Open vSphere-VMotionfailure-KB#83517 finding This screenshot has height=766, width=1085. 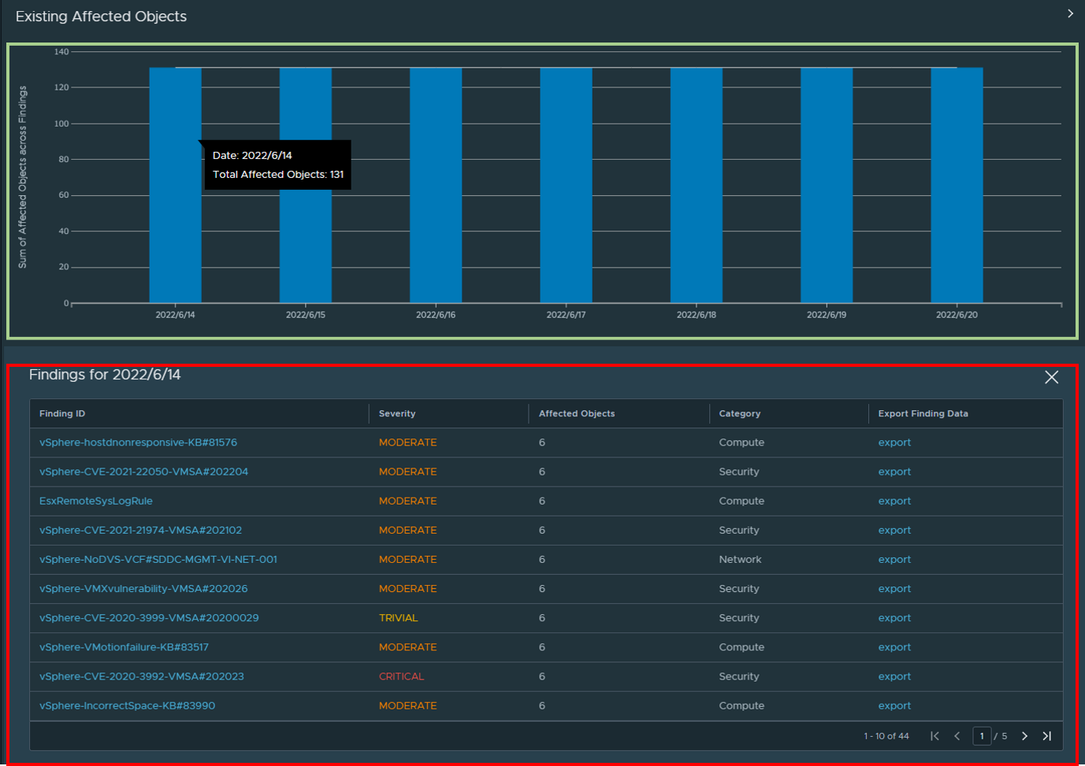point(124,647)
